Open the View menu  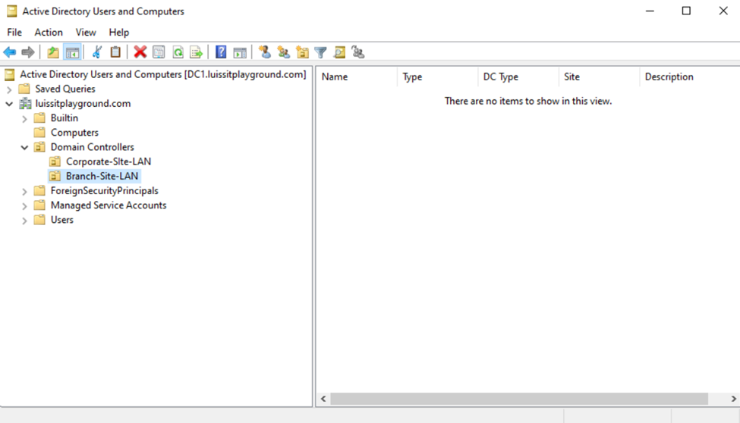[x=86, y=32]
